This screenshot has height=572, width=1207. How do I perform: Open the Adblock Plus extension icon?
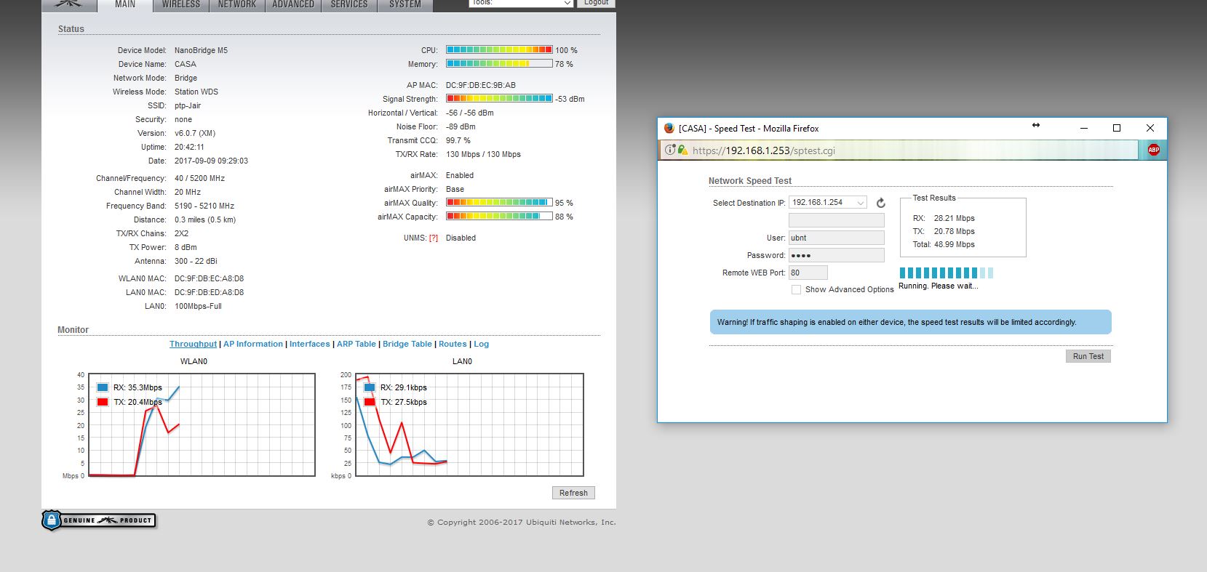tap(1153, 150)
